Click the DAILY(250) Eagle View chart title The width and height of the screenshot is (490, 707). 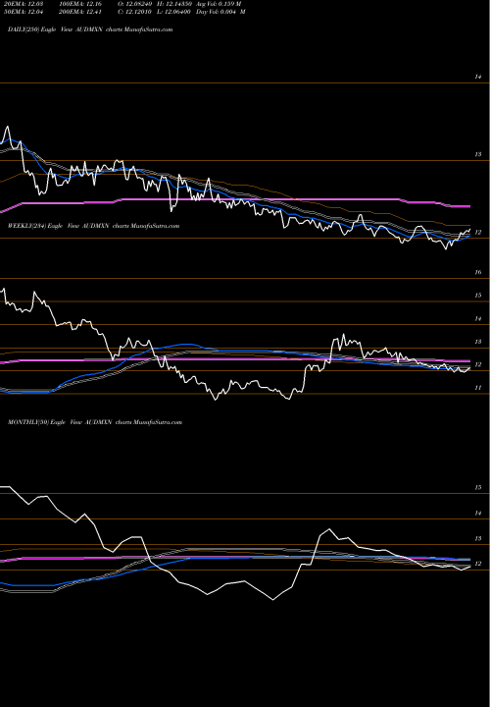point(90,29)
